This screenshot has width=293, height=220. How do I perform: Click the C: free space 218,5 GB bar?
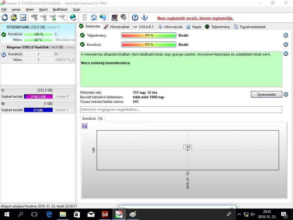click(38, 97)
